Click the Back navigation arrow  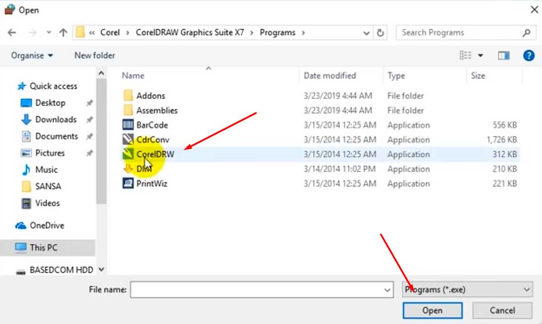pyautogui.click(x=12, y=33)
